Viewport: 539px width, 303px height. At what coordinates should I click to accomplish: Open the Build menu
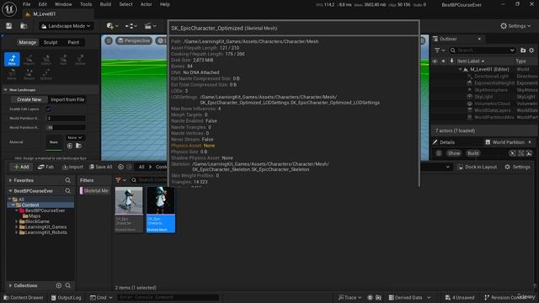tap(105, 4)
